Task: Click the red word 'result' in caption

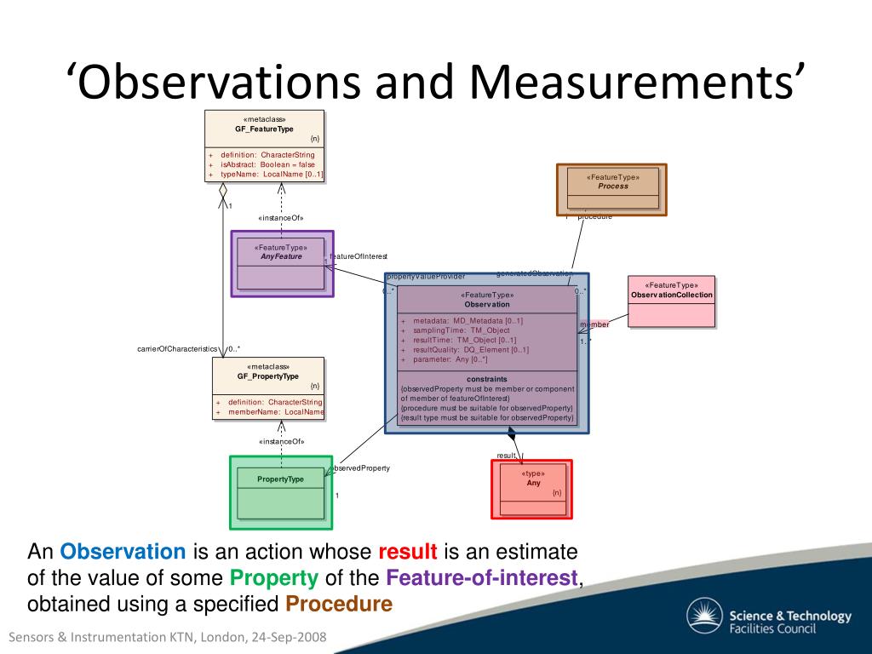Action: [x=408, y=552]
